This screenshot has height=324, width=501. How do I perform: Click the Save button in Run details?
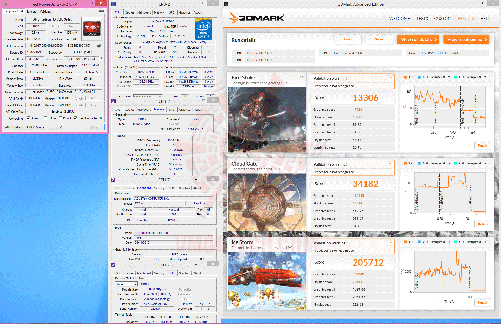(379, 39)
